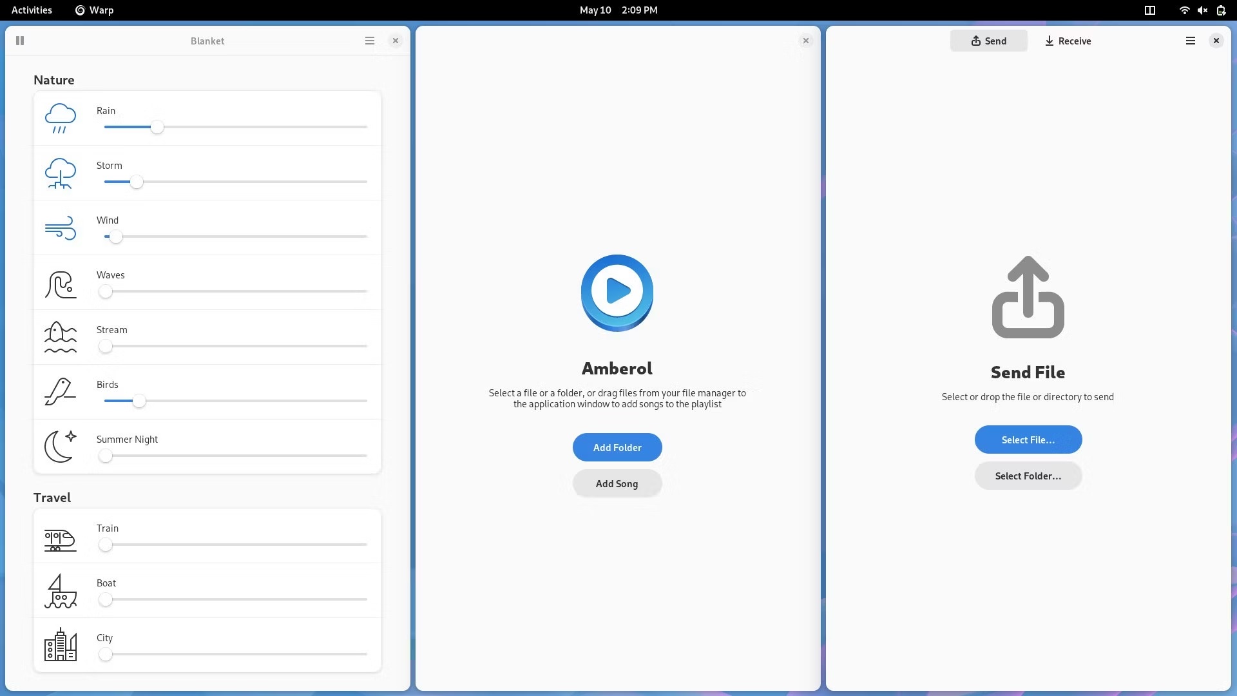The width and height of the screenshot is (1237, 696).
Task: Click the Train icon
Action: tap(61, 540)
